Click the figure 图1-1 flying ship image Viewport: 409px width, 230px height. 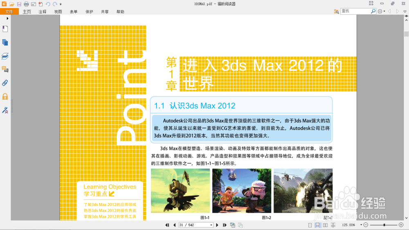click(x=180, y=191)
